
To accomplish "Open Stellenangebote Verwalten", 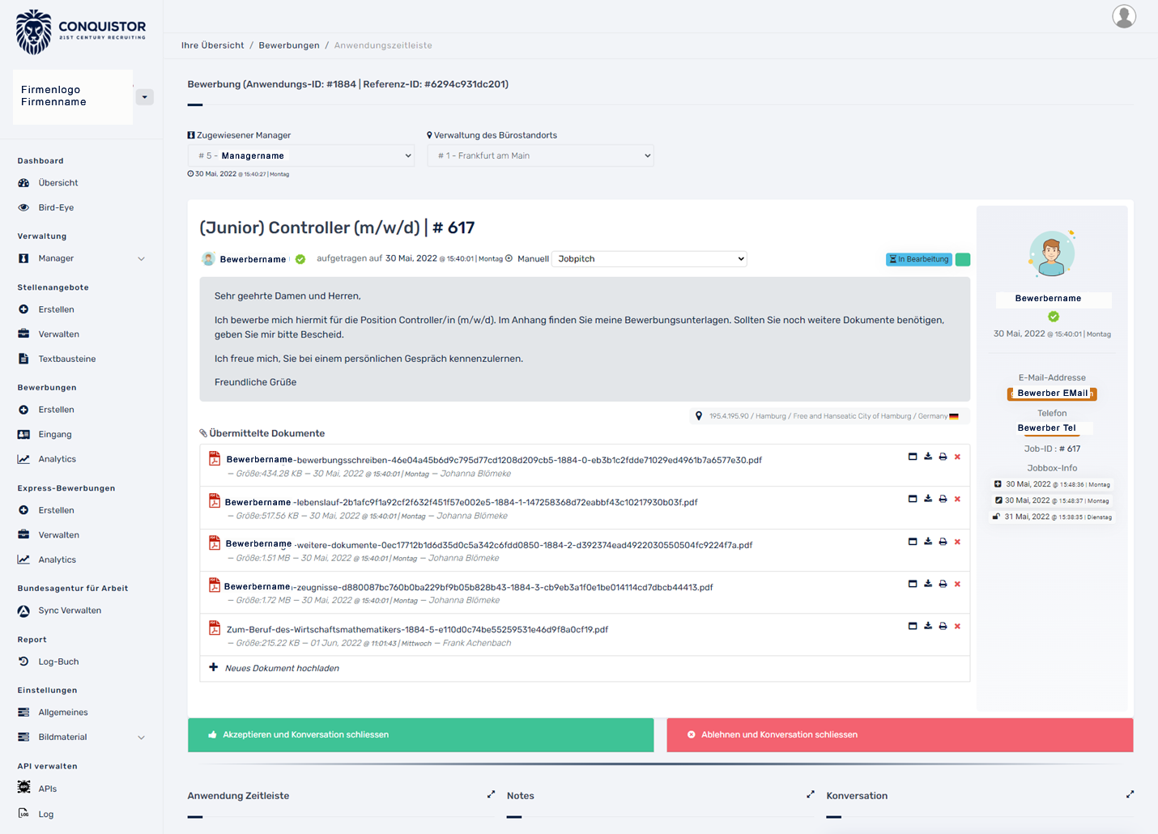I will point(58,334).
